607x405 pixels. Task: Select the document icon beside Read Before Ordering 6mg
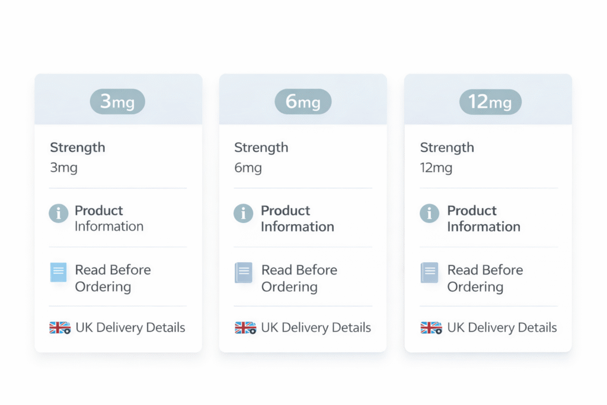pos(244,273)
